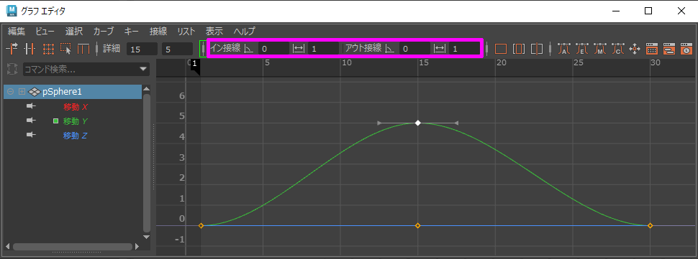
Task: Click the out-tangent weight icon
Action: pyautogui.click(x=440, y=48)
